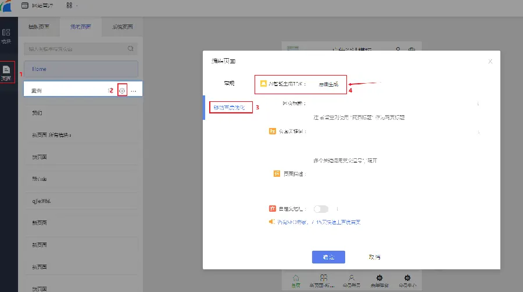Close the edit page dialog with X
Image resolution: width=523 pixels, height=292 pixels.
coord(490,62)
